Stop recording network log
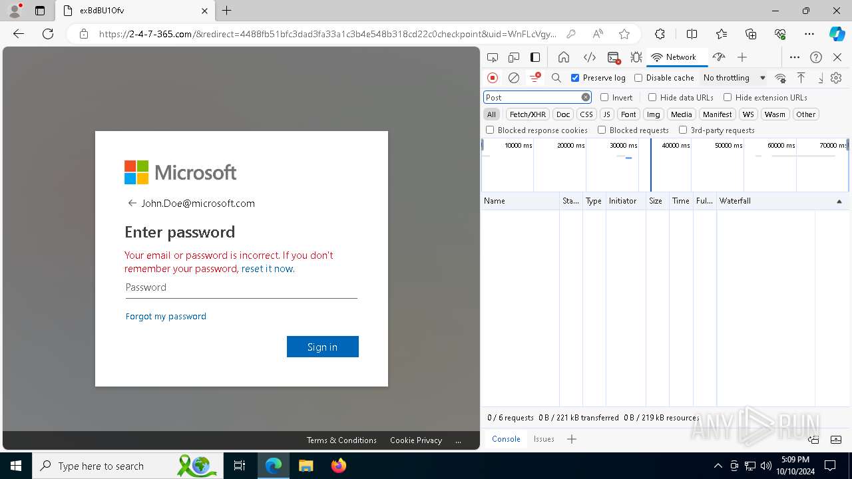852x479 pixels. click(x=493, y=78)
